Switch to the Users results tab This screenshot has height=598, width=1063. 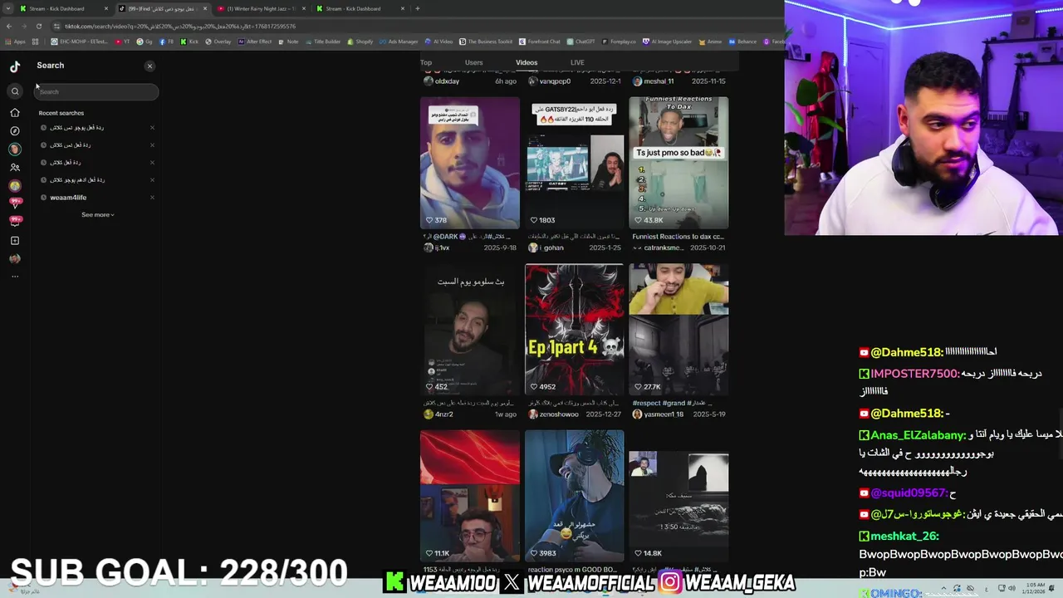[473, 62]
